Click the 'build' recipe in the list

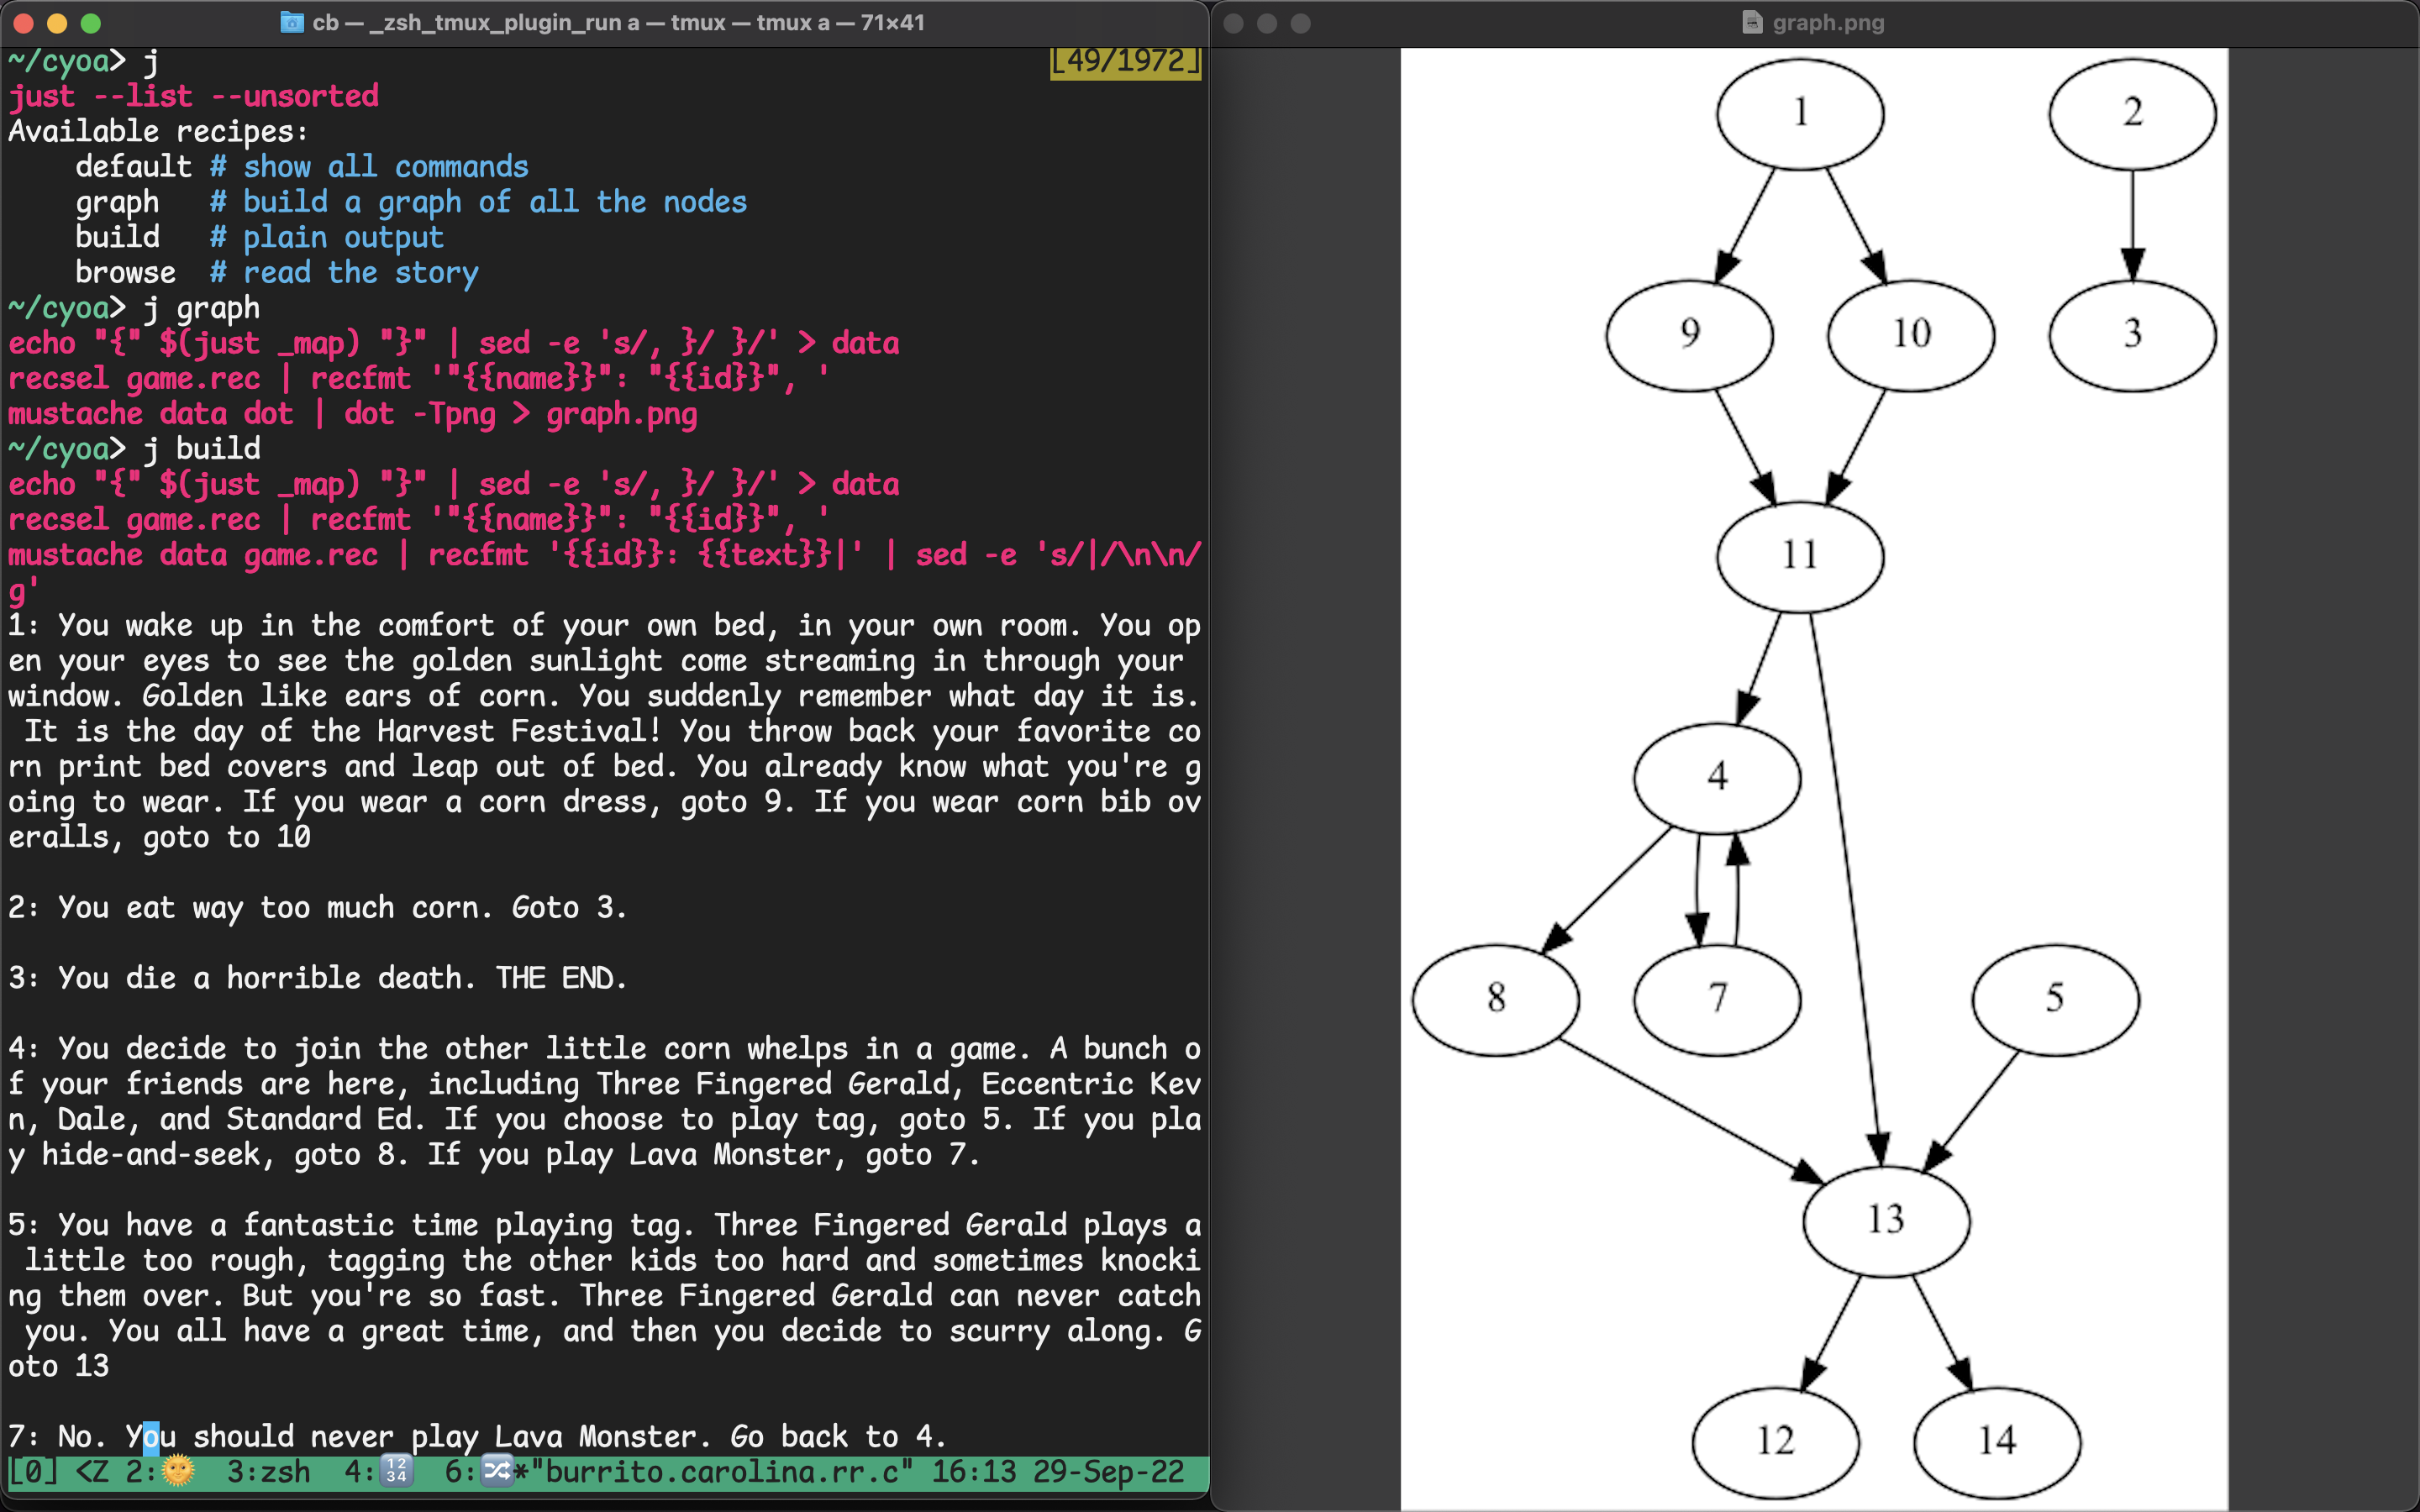117,237
